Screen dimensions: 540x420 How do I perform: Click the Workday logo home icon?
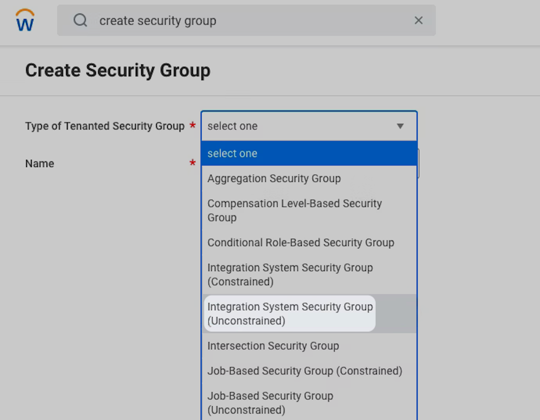(25, 21)
